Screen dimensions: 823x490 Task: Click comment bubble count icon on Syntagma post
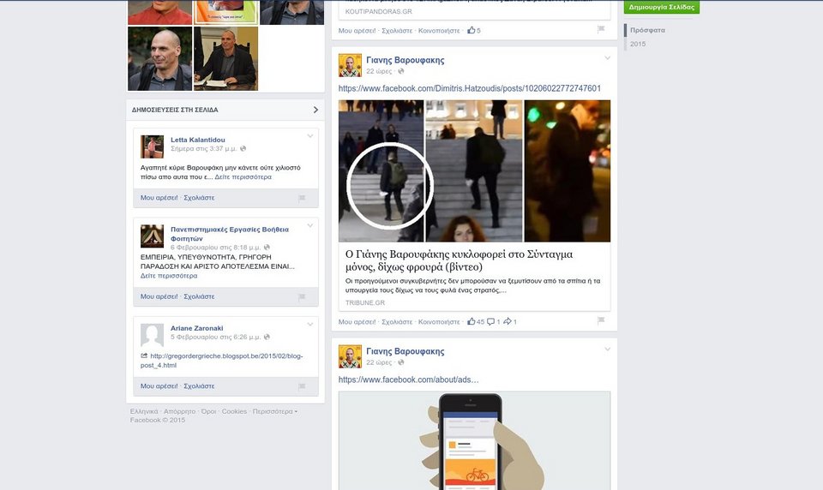coord(490,321)
